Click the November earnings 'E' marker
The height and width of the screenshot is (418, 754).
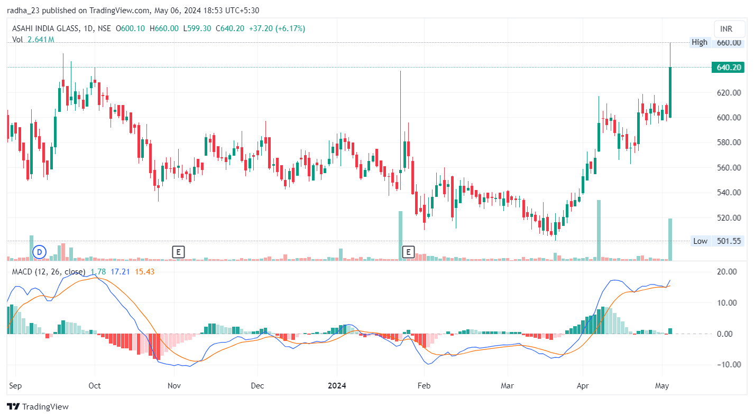[179, 252]
